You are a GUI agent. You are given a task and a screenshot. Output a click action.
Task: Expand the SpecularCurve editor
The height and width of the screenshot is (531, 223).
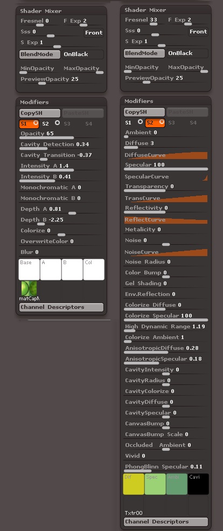tap(166, 177)
